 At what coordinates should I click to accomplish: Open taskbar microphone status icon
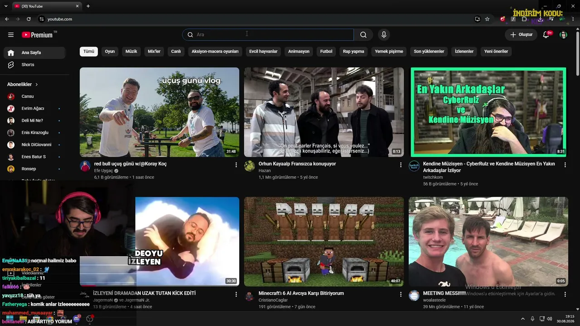pos(532,319)
